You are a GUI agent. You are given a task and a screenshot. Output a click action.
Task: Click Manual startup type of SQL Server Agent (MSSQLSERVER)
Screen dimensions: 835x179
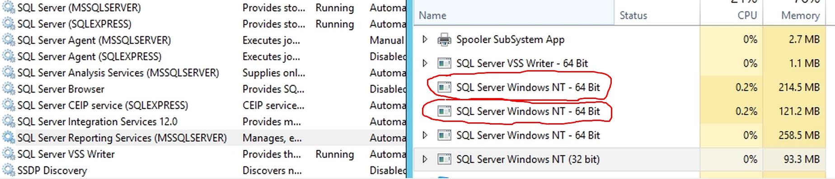point(387,40)
